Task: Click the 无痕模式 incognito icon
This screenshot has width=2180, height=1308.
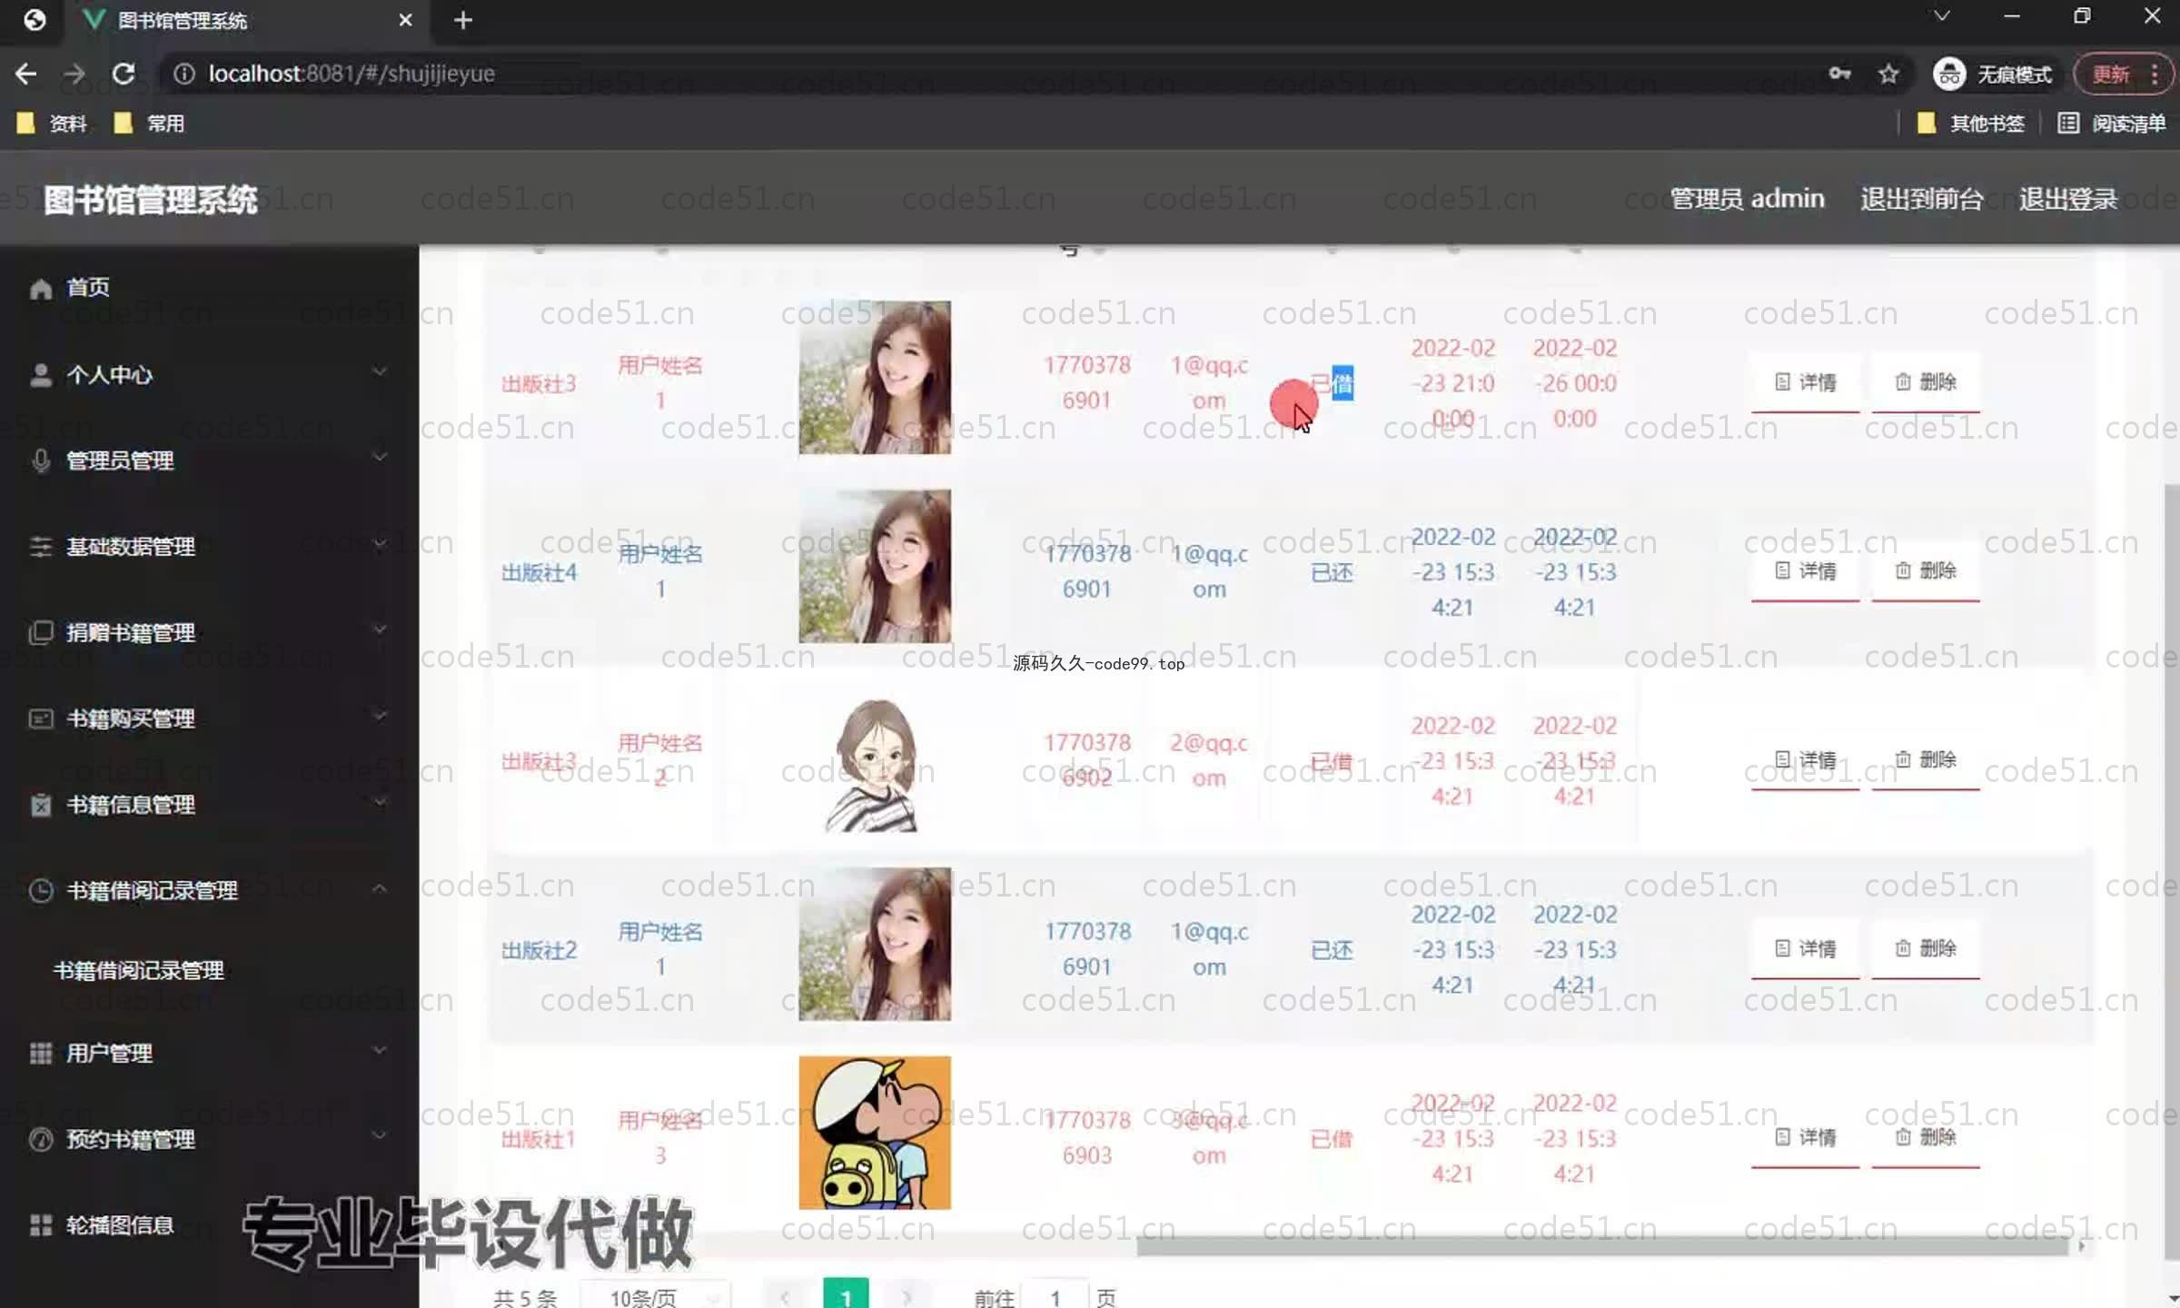Action: pos(1949,74)
